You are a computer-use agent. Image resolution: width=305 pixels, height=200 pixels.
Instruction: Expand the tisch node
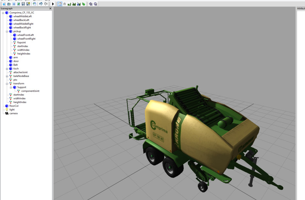click(7, 69)
